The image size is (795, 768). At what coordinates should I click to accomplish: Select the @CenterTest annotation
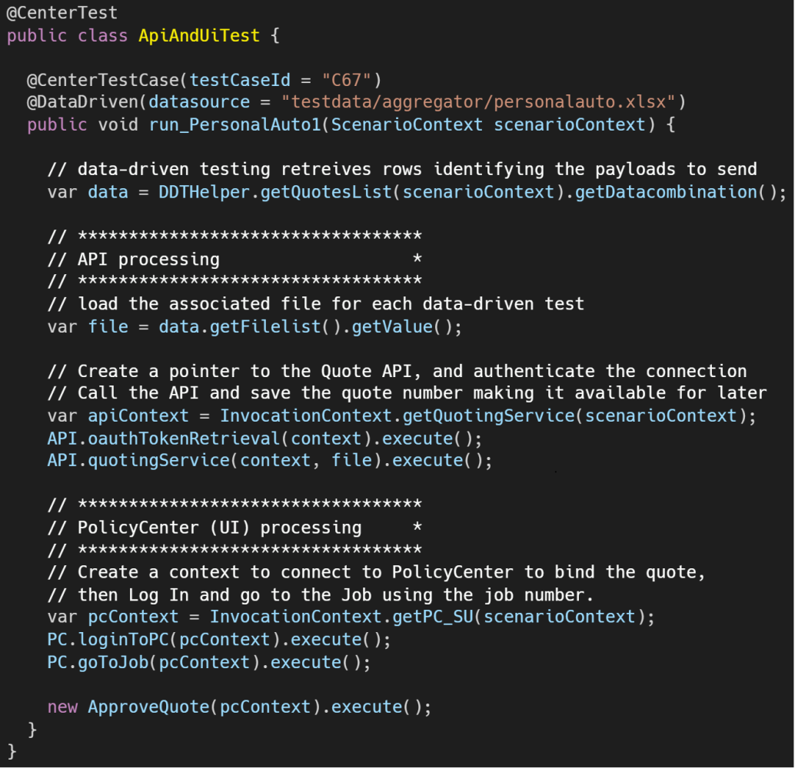point(62,12)
